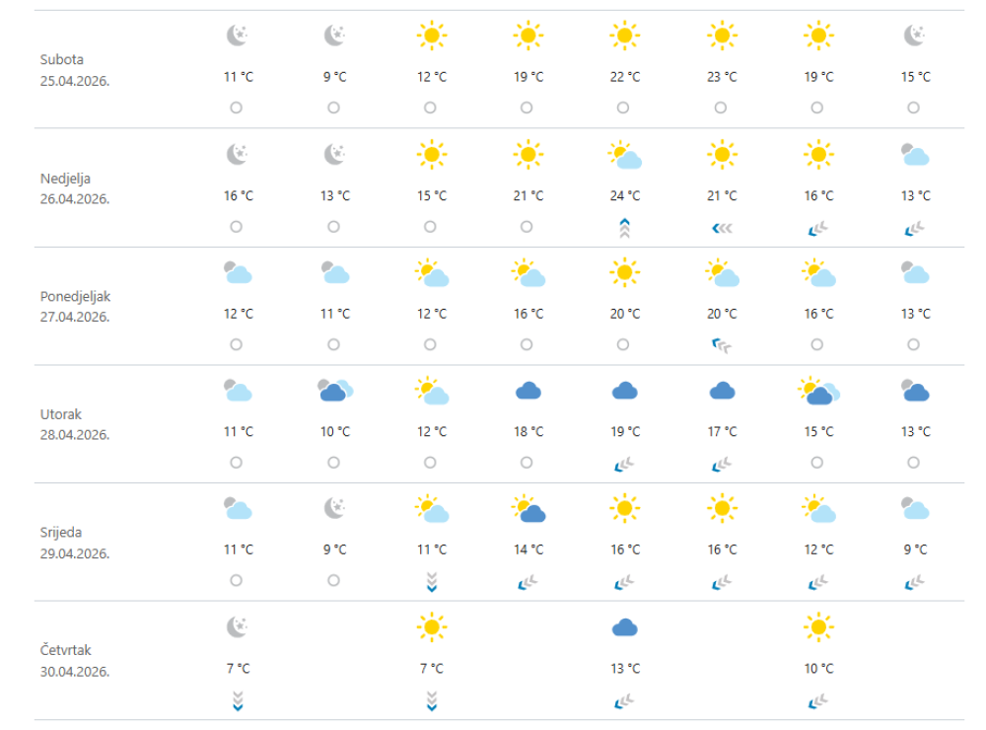Select partly cloudy icon above Nedjelja's 24 °C

tap(625, 155)
